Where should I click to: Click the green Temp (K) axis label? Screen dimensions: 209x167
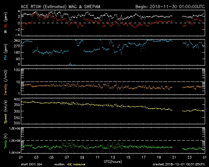pos(6,140)
